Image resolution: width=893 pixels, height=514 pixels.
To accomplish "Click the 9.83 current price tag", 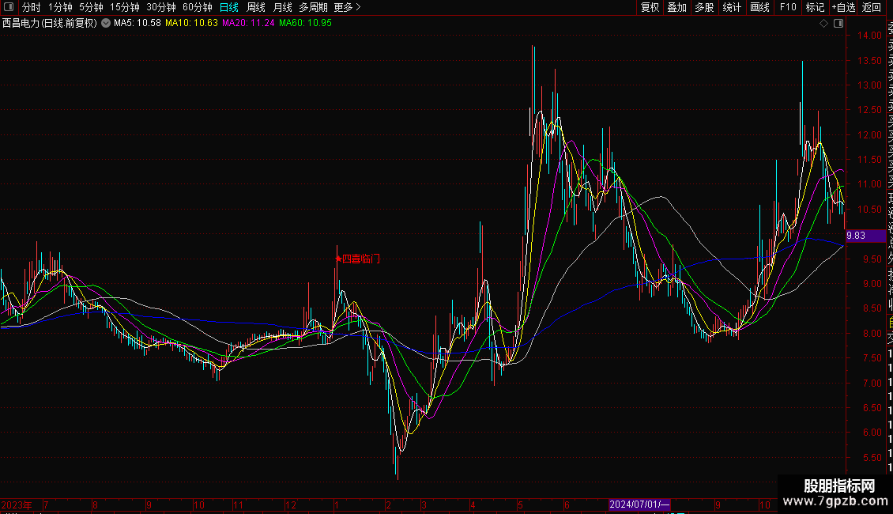I will 865,236.
